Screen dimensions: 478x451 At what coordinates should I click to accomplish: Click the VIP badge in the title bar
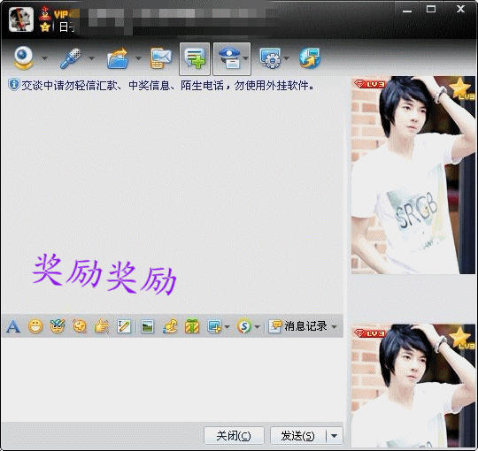coord(62,14)
